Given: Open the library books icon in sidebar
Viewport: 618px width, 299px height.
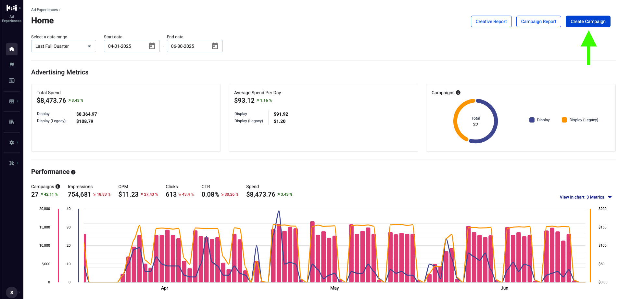Looking at the screenshot, I should click(12, 122).
